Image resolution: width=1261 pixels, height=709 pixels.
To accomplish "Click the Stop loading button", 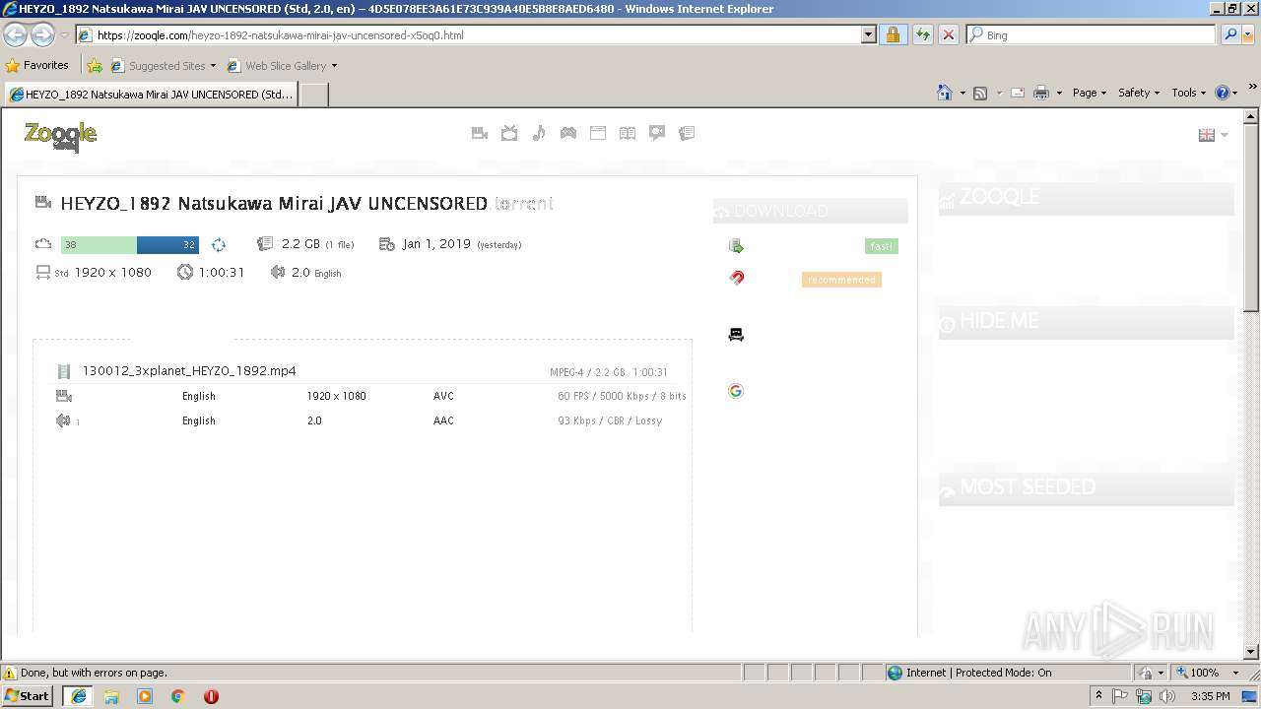I will (949, 34).
